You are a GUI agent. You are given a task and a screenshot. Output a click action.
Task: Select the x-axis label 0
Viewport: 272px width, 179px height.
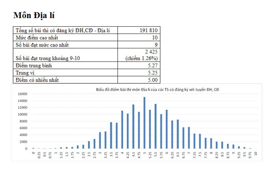pyautogui.click(x=33, y=153)
